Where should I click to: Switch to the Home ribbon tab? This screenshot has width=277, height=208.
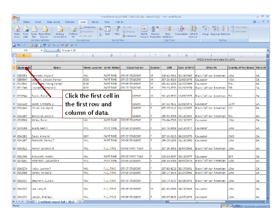coord(26,22)
